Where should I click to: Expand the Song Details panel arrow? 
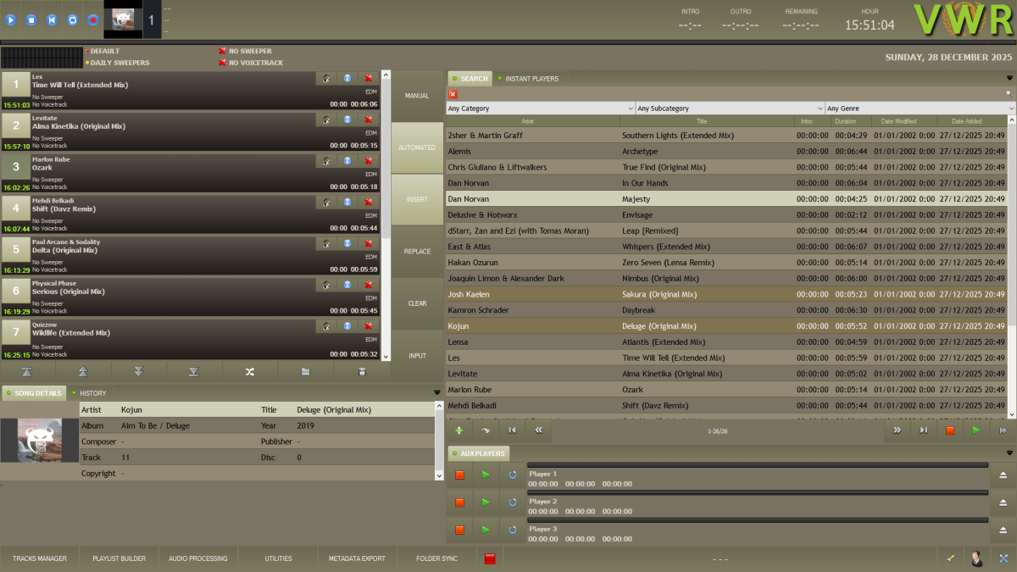point(436,392)
